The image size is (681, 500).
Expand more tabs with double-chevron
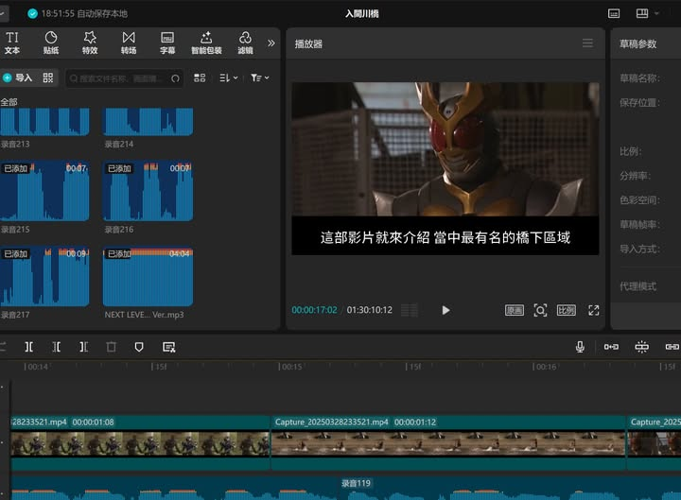click(271, 43)
